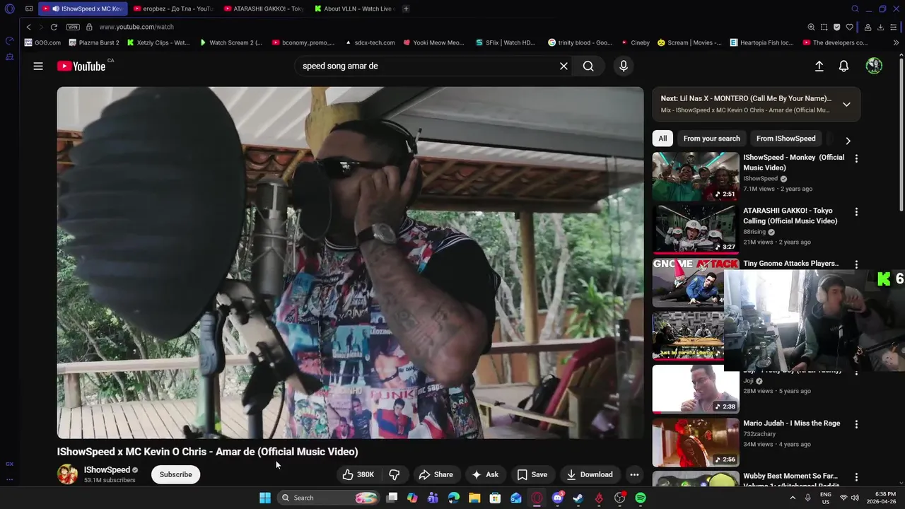Click the YouTube search input field
This screenshot has height=509, width=905.
[x=428, y=66]
